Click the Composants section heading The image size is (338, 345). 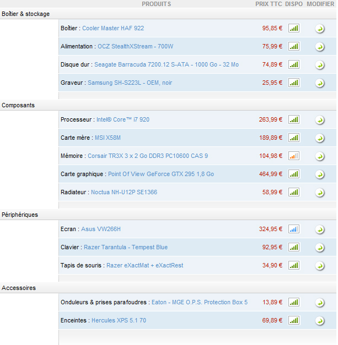click(x=18, y=105)
